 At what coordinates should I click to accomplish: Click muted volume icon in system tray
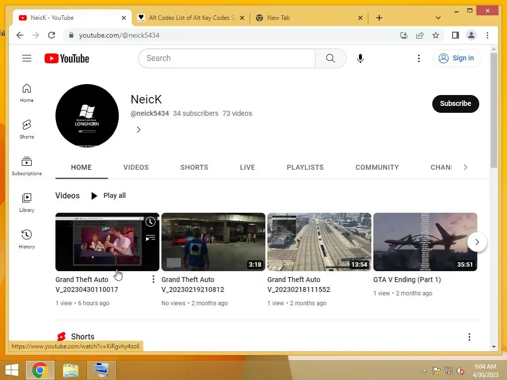coord(460,371)
